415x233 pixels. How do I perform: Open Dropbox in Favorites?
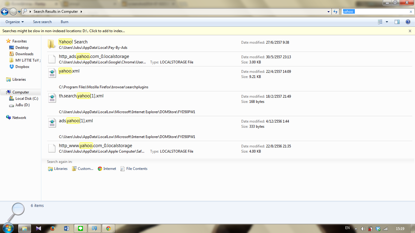point(22,67)
